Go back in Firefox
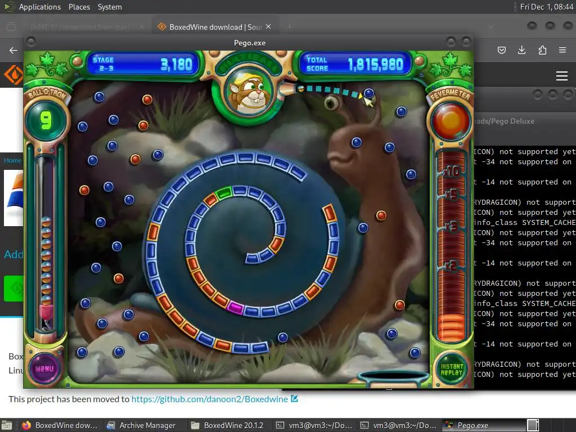Viewport: 576px width, 432px height. (x=13, y=50)
